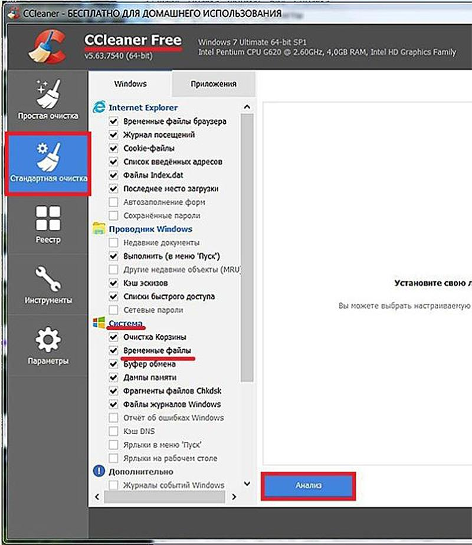Open the Инструменты wrench section
The height and width of the screenshot is (545, 472).
(x=48, y=285)
